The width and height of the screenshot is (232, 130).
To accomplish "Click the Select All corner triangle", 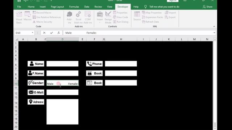I will click(x=17, y=39).
